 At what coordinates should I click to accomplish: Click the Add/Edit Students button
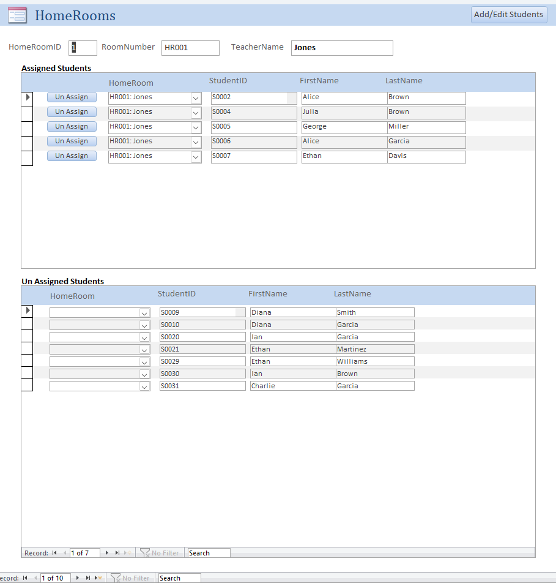pos(508,15)
